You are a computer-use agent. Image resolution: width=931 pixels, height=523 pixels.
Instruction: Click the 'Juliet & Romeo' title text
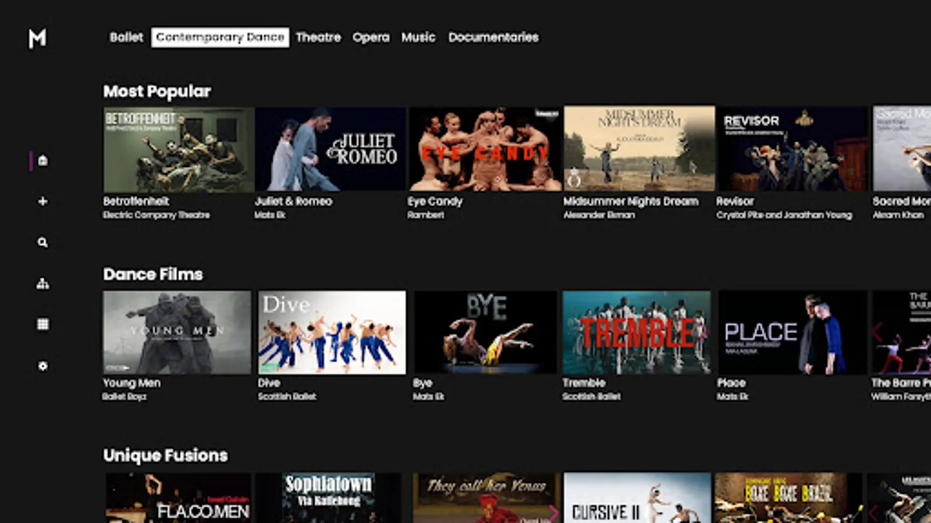pos(293,201)
